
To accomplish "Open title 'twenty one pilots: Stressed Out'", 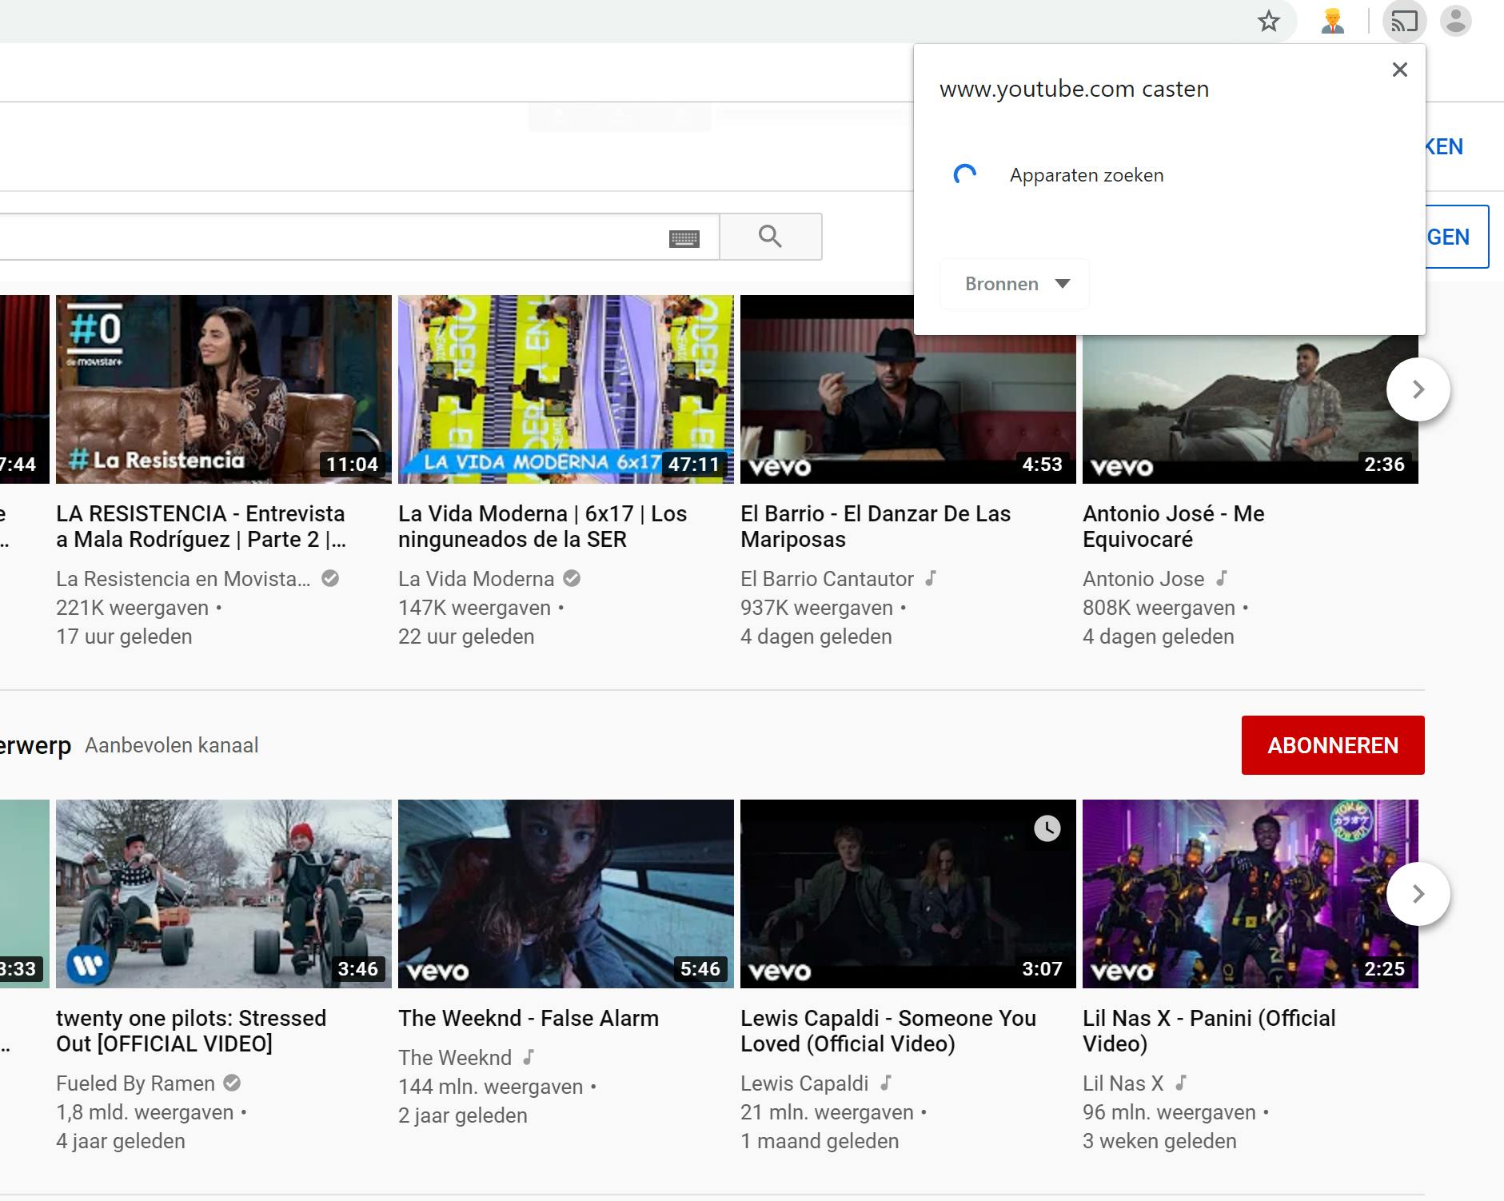I will coord(191,1031).
